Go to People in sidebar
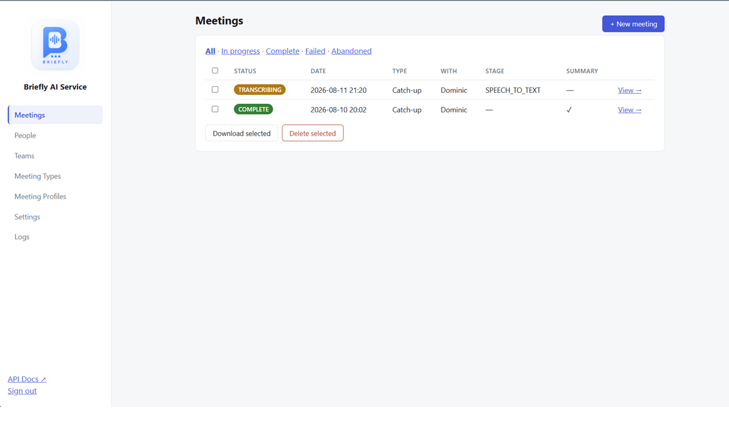This screenshot has width=729, height=440. click(25, 135)
